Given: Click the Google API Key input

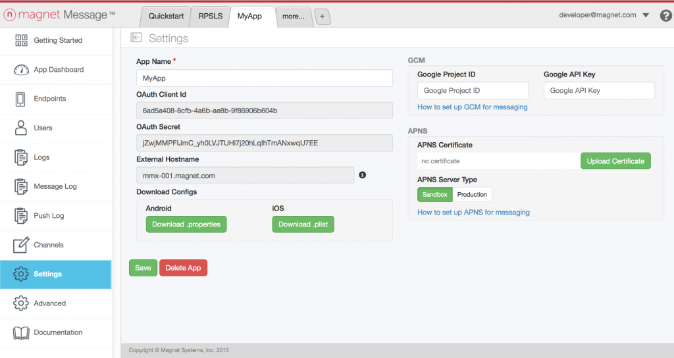Looking at the screenshot, I should point(599,91).
